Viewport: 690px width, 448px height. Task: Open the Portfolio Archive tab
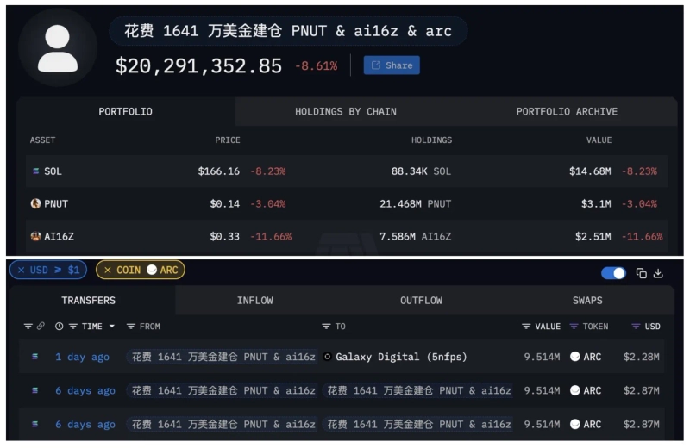click(x=567, y=111)
